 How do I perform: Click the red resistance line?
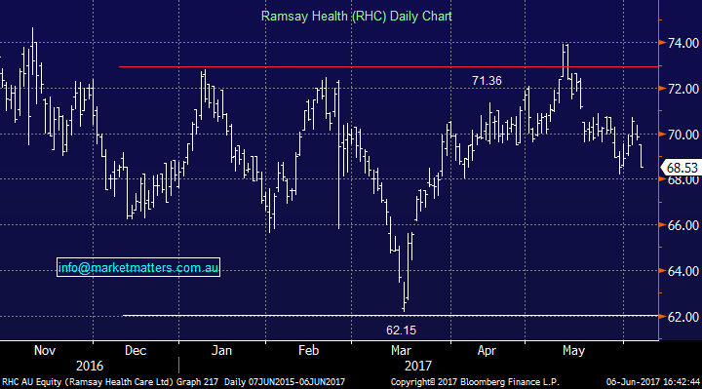click(x=389, y=66)
